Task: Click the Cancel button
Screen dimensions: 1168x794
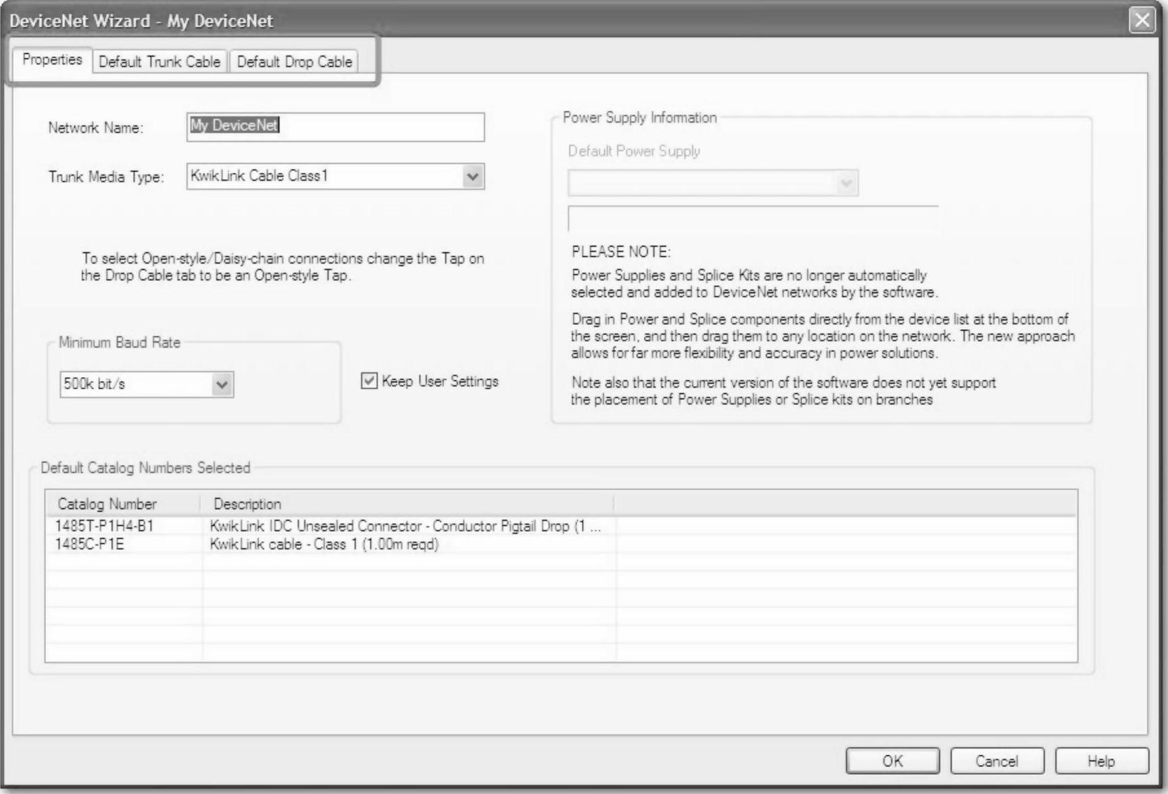Action: (x=996, y=761)
